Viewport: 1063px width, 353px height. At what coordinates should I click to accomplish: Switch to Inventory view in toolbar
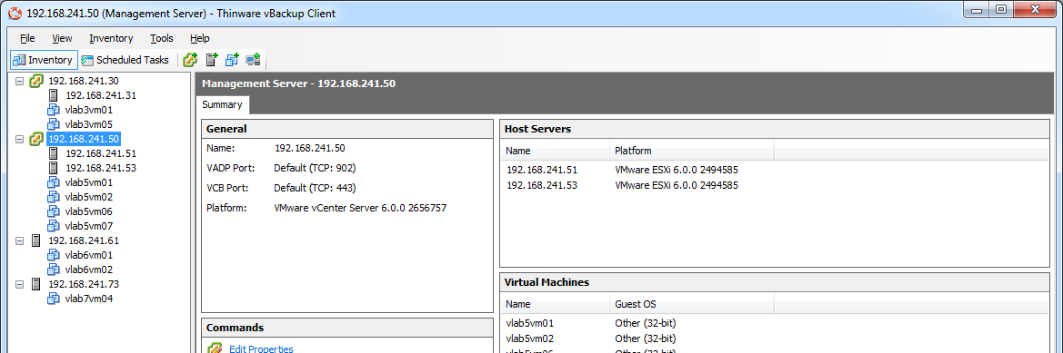(44, 60)
